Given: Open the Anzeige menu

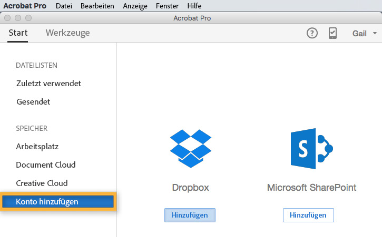Looking at the screenshot, I should (135, 6).
